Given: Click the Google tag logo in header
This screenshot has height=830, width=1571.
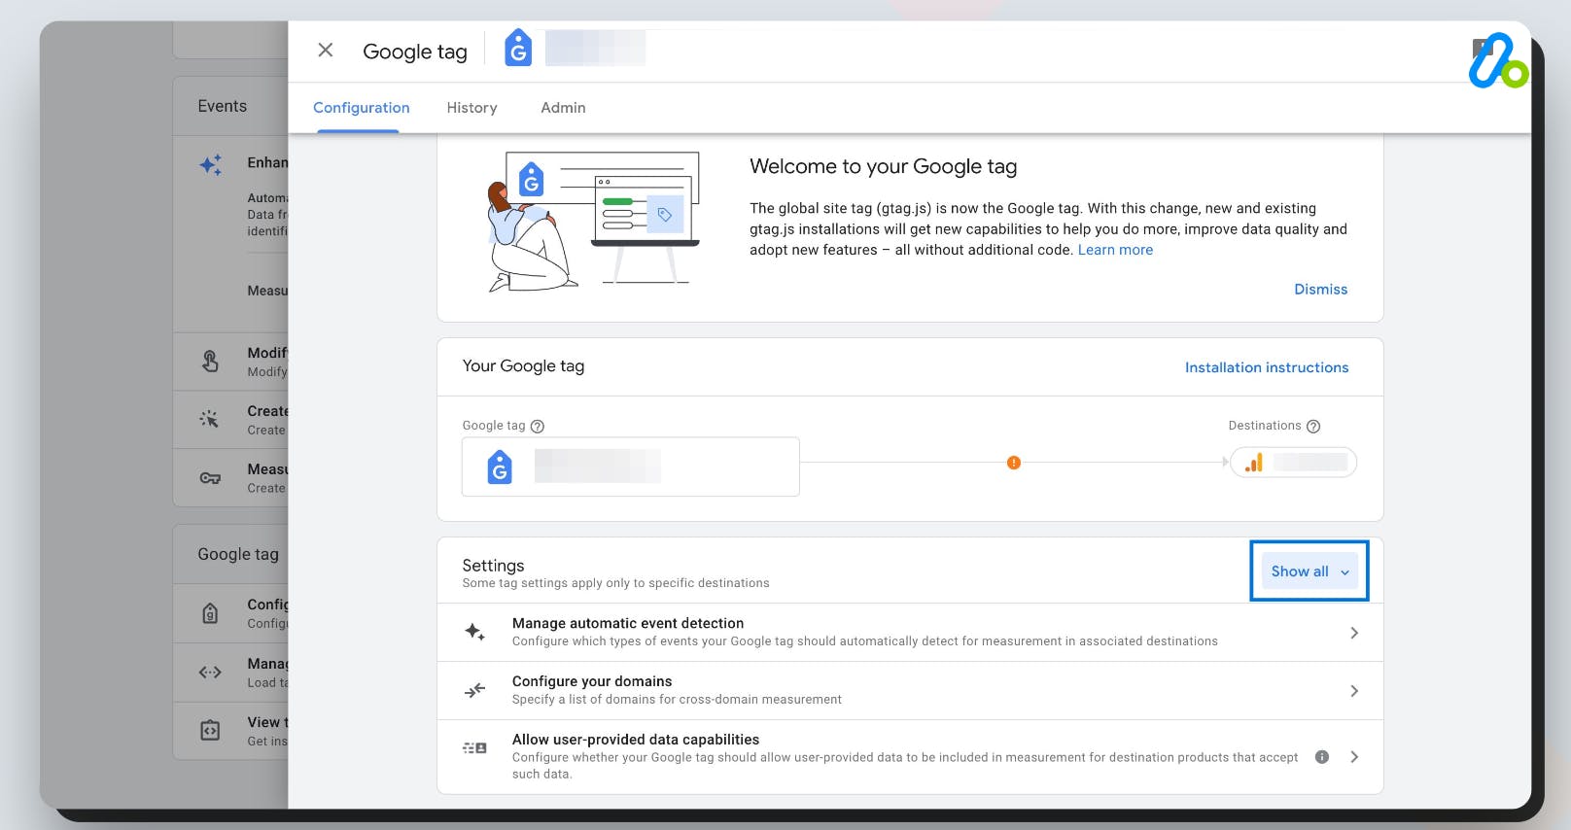Looking at the screenshot, I should pyautogui.click(x=518, y=48).
